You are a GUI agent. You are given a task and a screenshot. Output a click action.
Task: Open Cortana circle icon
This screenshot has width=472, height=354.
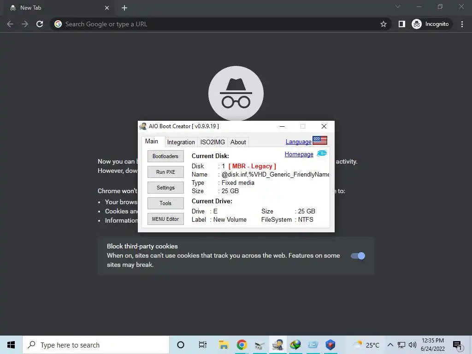pyautogui.click(x=181, y=345)
